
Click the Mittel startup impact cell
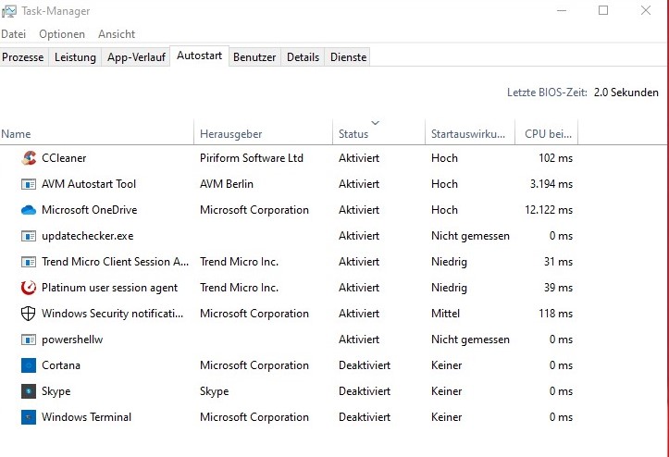click(x=445, y=314)
